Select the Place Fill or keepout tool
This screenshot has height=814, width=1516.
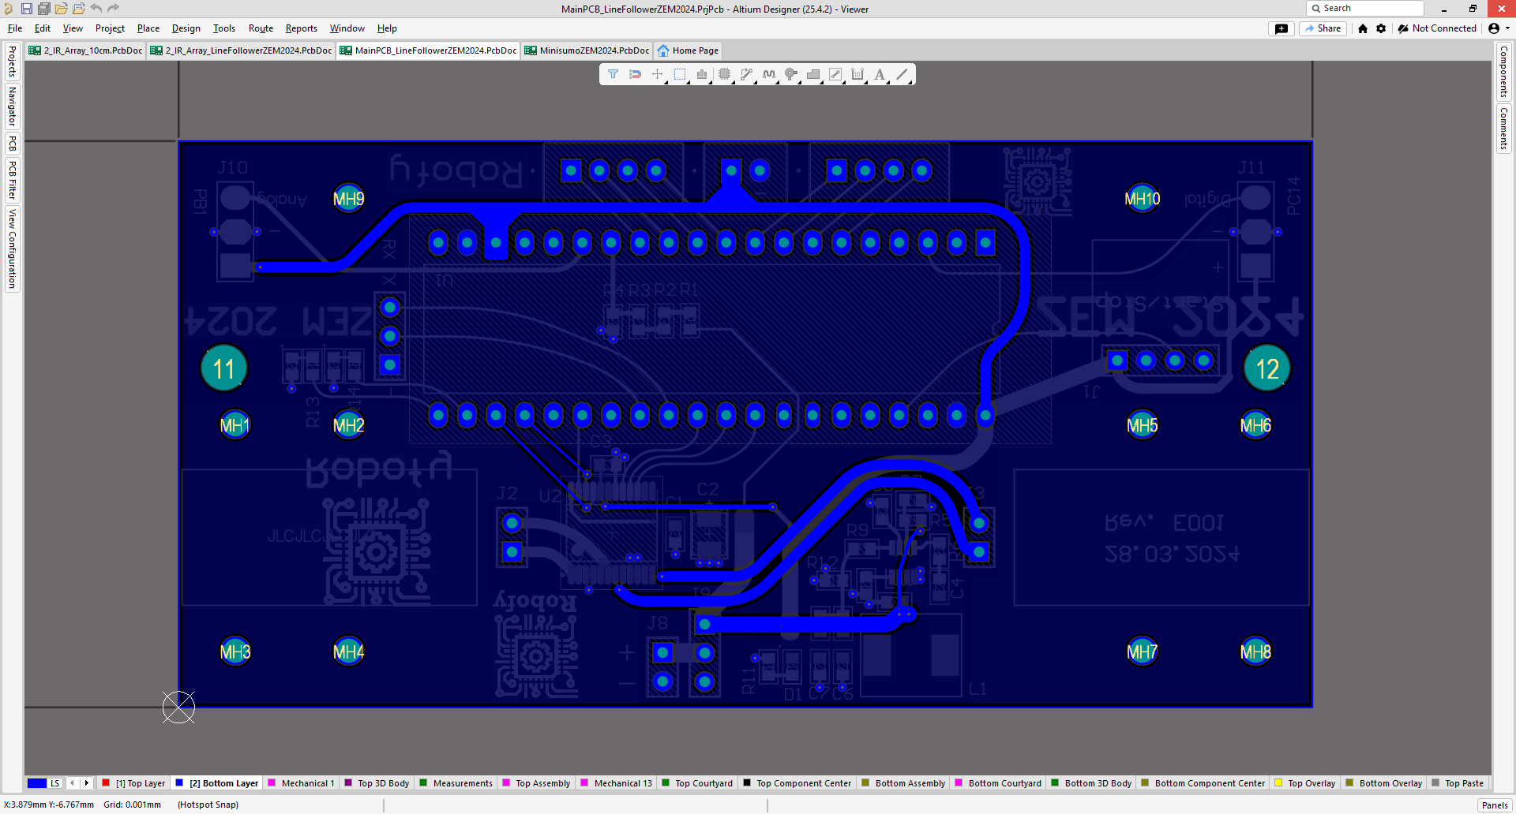point(835,74)
